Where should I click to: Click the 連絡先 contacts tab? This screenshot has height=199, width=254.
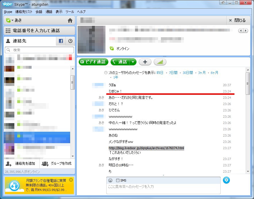pos(30,41)
